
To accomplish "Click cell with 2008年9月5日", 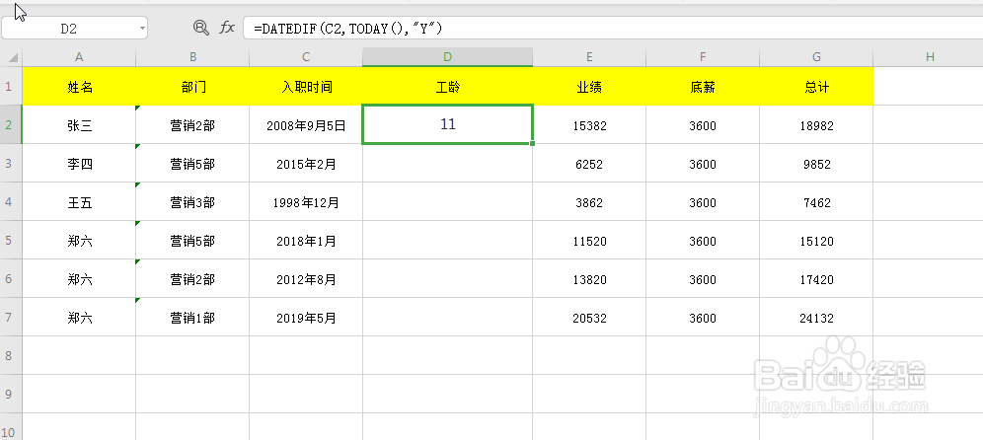I will pyautogui.click(x=306, y=125).
